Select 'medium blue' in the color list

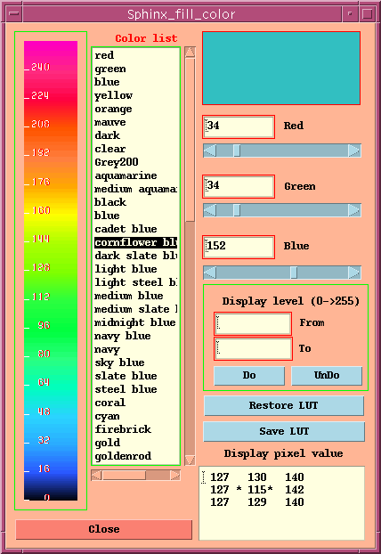135,296
